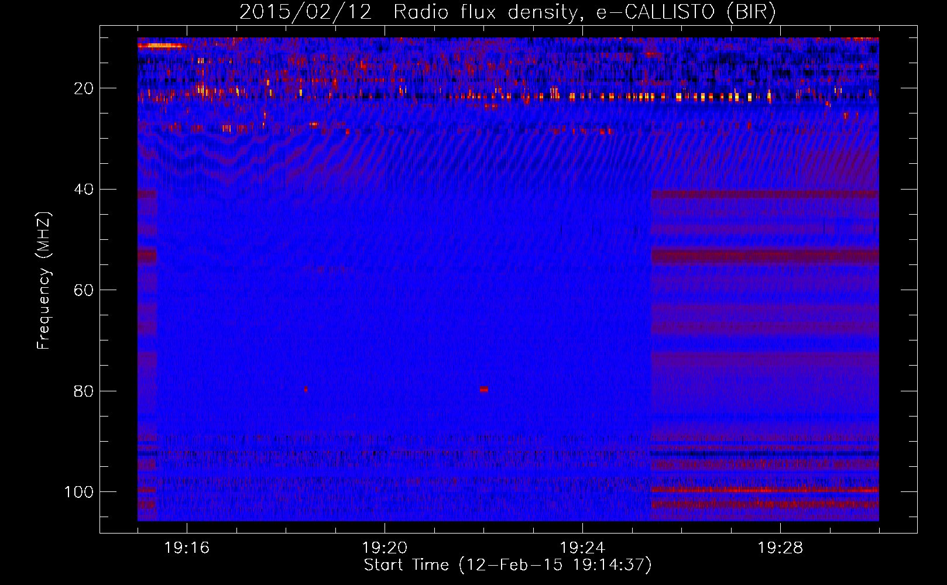Click the 'Frequency (MHZ)' axis label
Viewport: 947px width, 585px height.
pos(44,281)
